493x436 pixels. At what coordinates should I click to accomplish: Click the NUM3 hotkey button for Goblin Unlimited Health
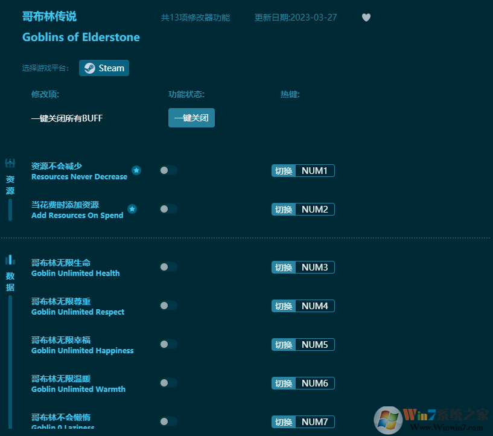[x=303, y=267]
